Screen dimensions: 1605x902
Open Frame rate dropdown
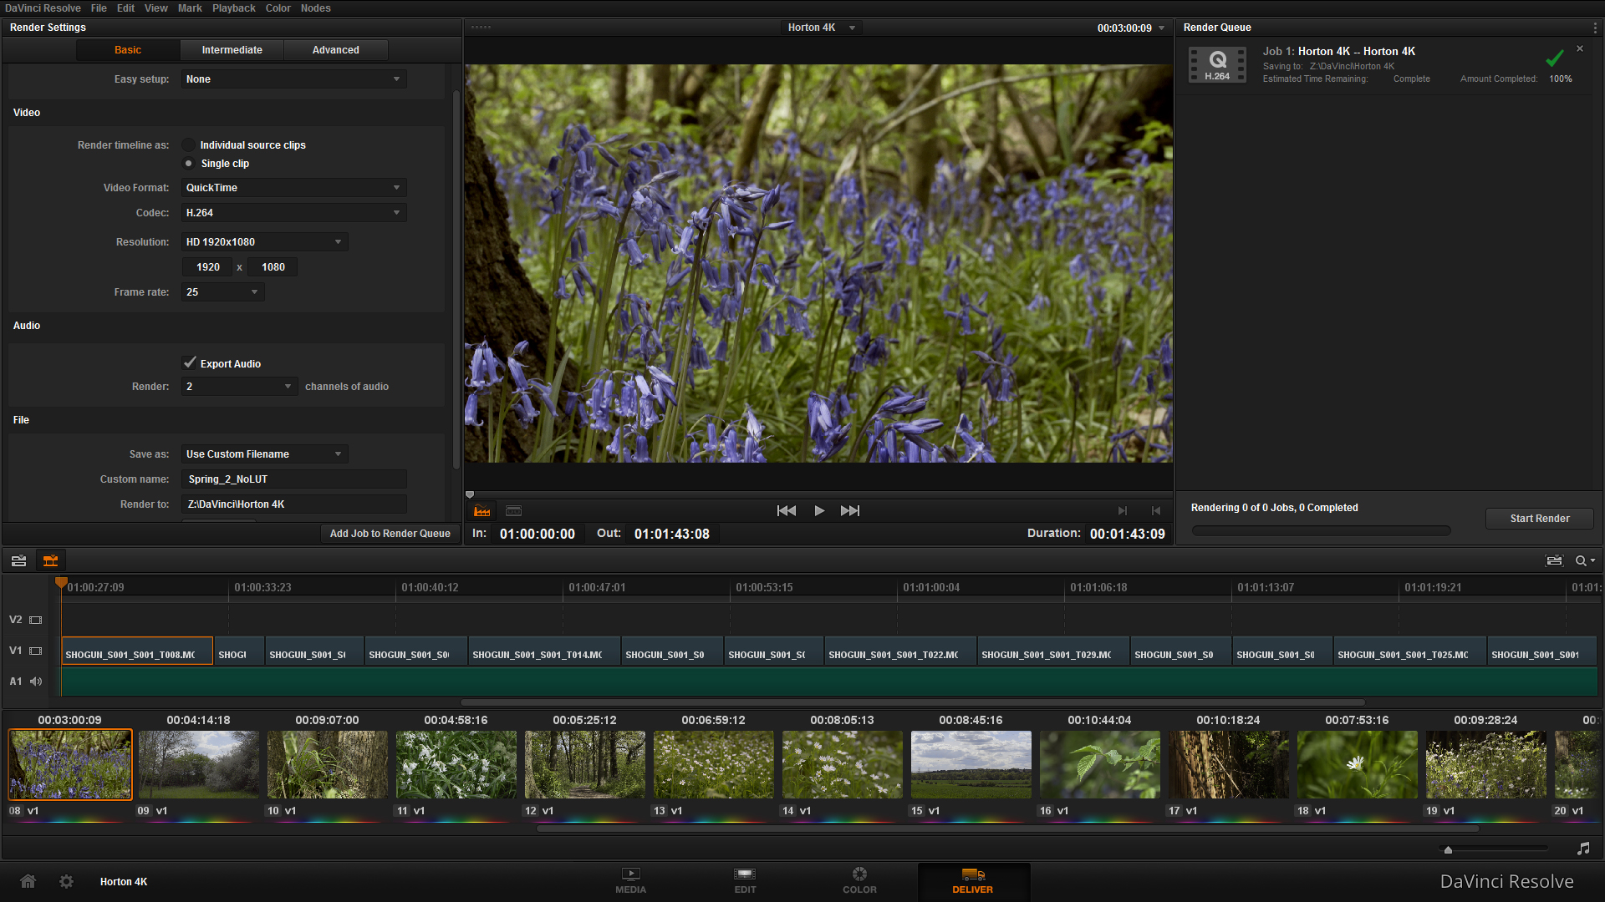[222, 292]
